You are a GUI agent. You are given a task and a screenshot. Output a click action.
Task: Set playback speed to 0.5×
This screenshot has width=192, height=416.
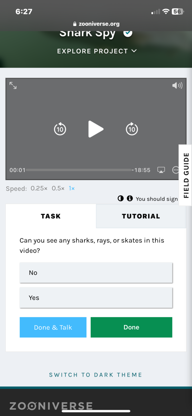pos(58,188)
